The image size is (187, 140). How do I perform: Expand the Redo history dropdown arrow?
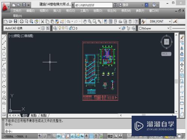tap(80, 22)
